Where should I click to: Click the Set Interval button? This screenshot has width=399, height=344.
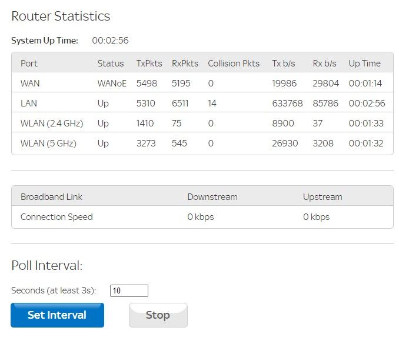tap(57, 315)
